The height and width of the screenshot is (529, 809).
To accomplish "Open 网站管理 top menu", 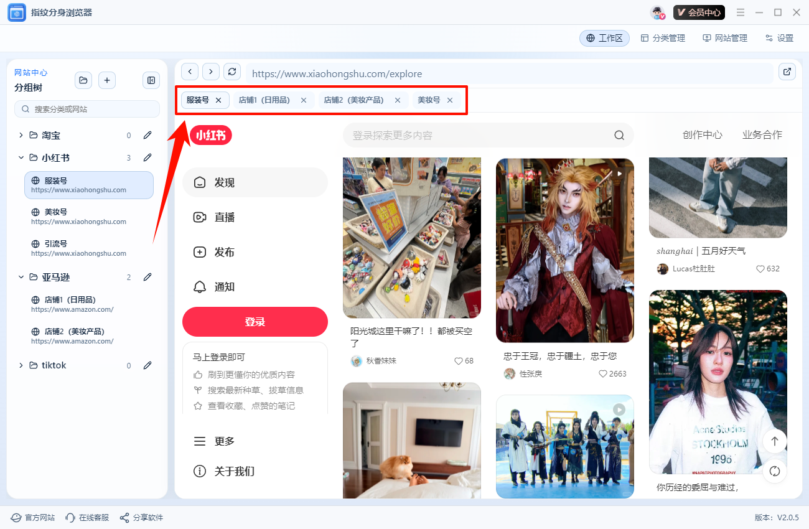I will pyautogui.click(x=725, y=38).
